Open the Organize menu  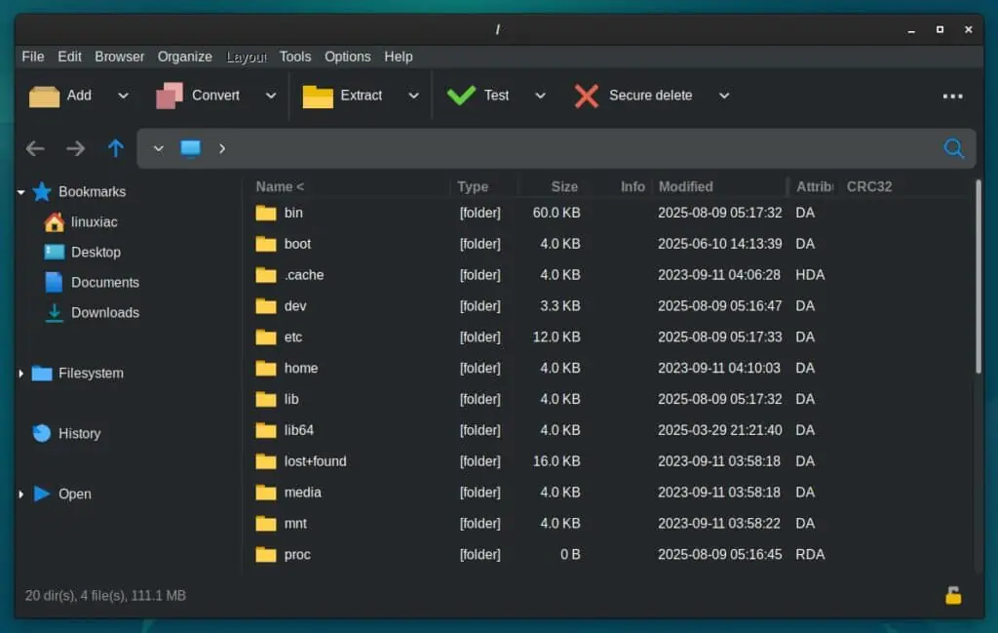pos(184,57)
